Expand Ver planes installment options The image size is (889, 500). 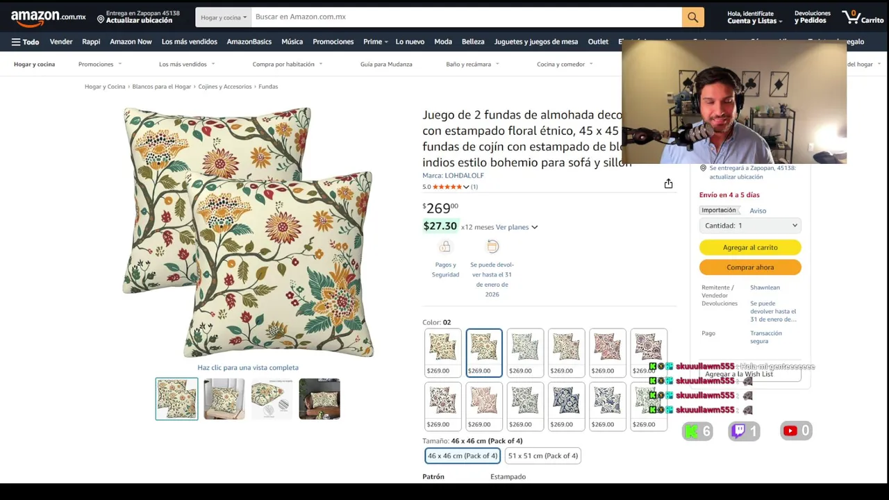(516, 227)
